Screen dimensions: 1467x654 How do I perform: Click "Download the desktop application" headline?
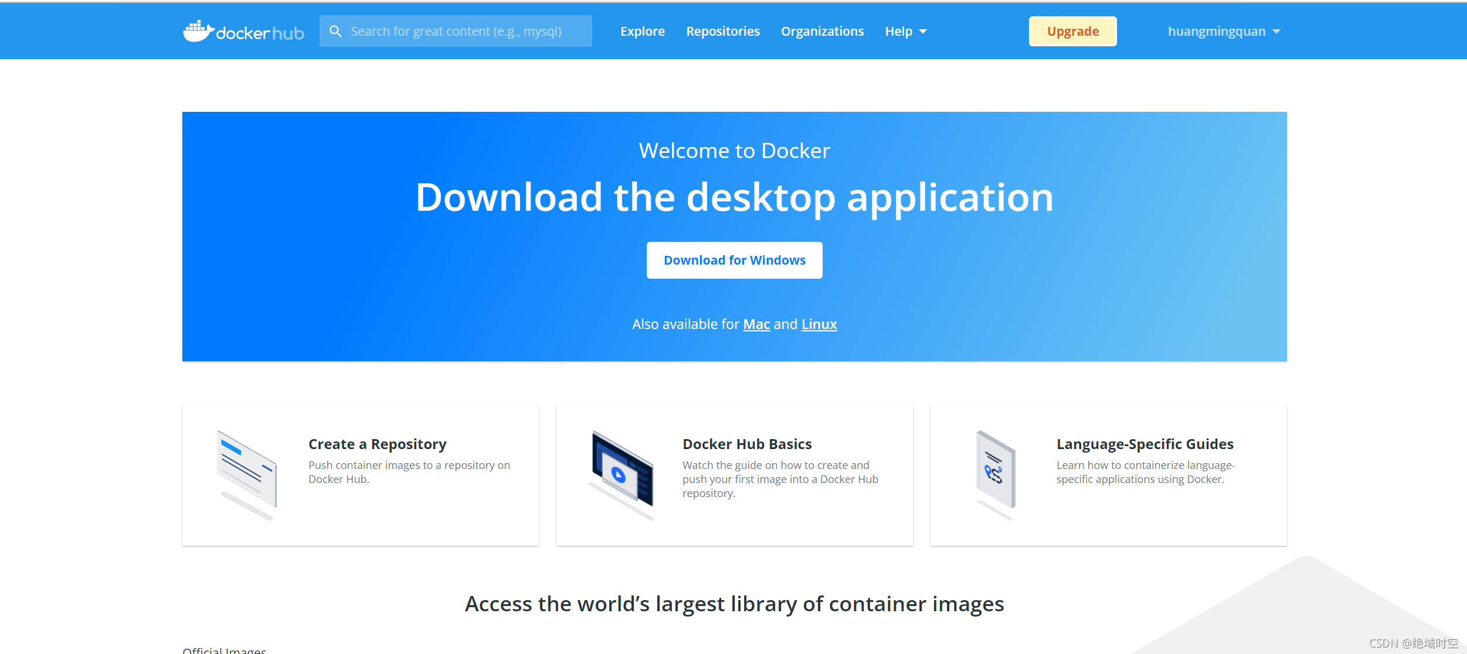734,197
